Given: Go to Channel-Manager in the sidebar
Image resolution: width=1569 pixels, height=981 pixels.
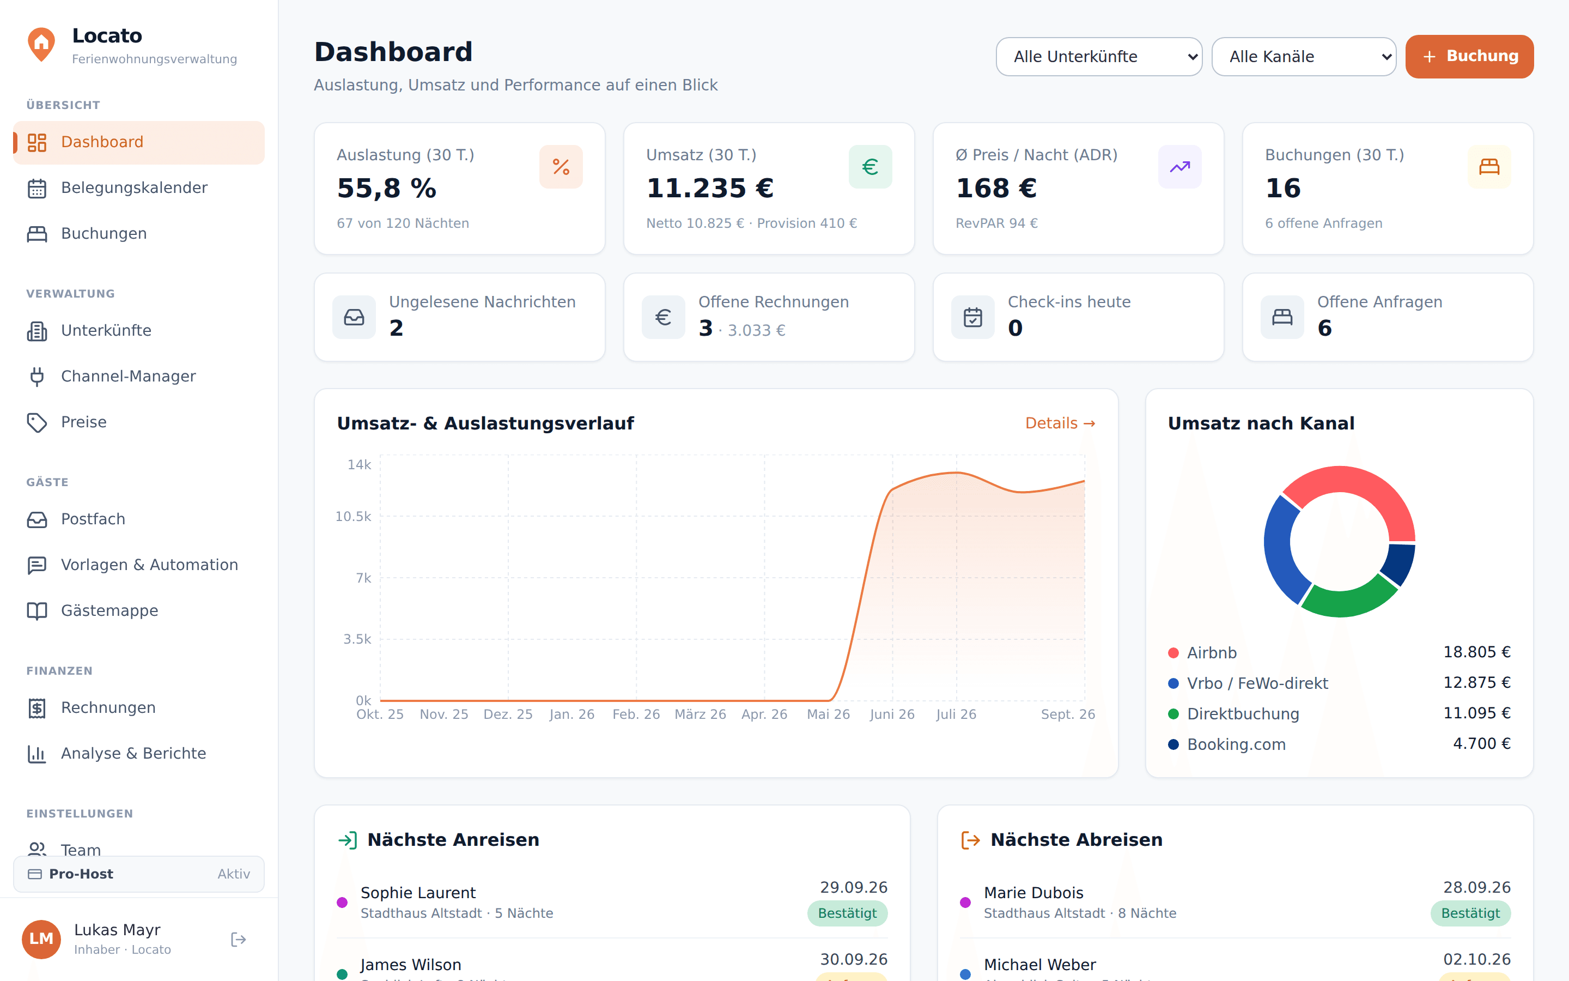Looking at the screenshot, I should (x=139, y=376).
